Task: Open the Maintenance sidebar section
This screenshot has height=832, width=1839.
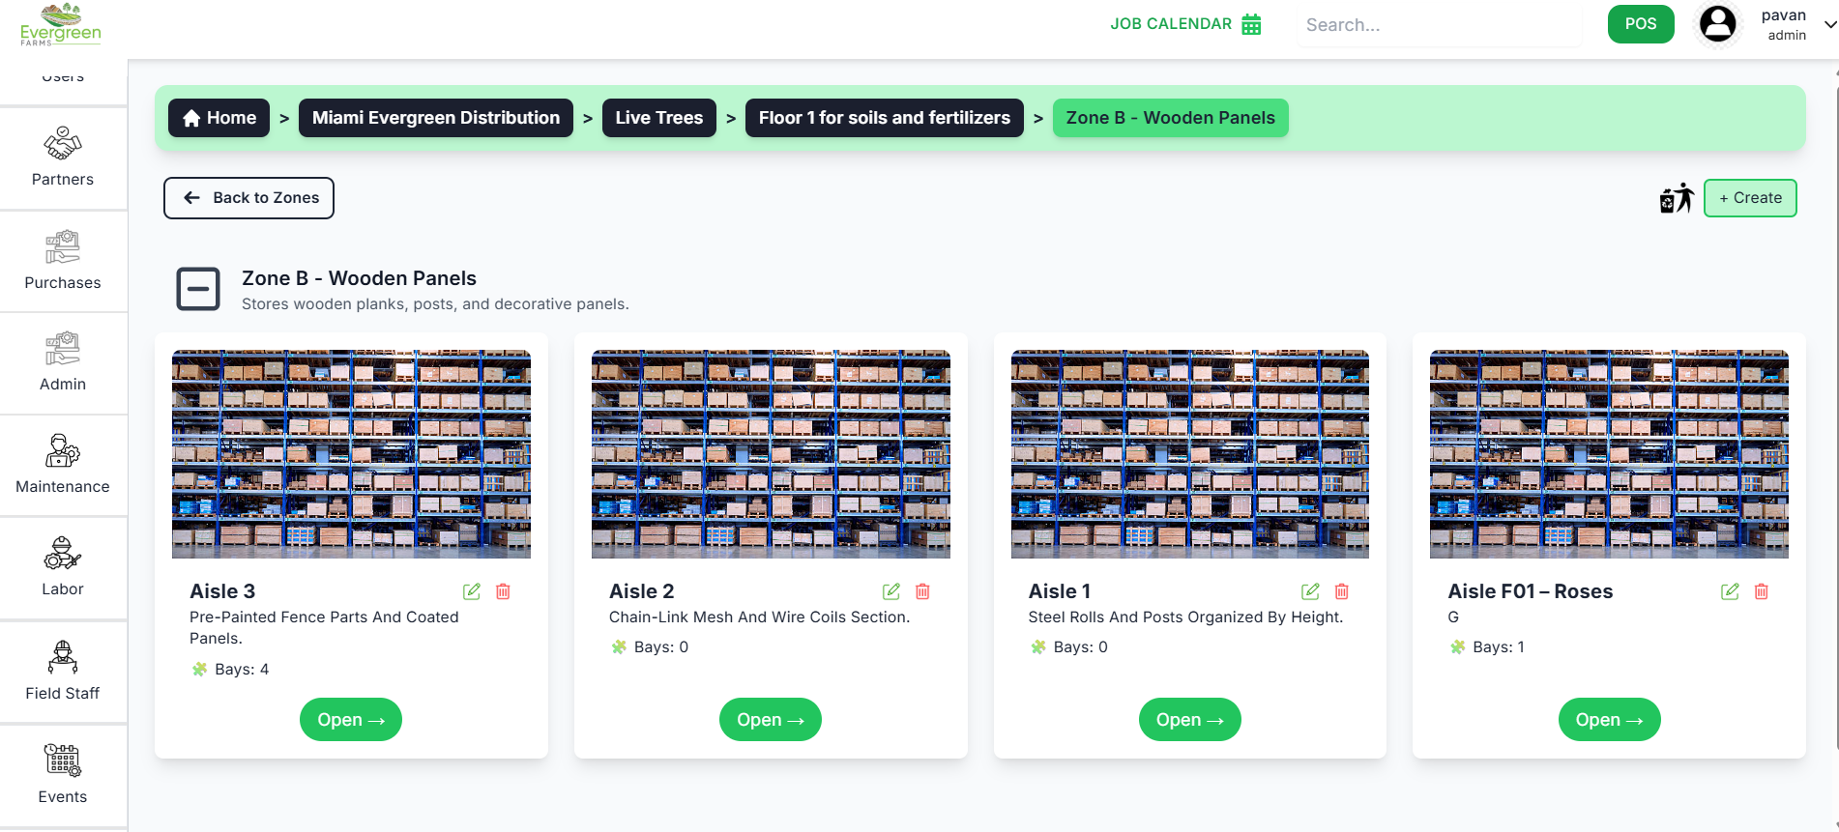Action: tap(63, 466)
